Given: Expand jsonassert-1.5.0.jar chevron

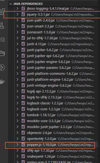Looking at the screenshot, I should tap(17, 32).
